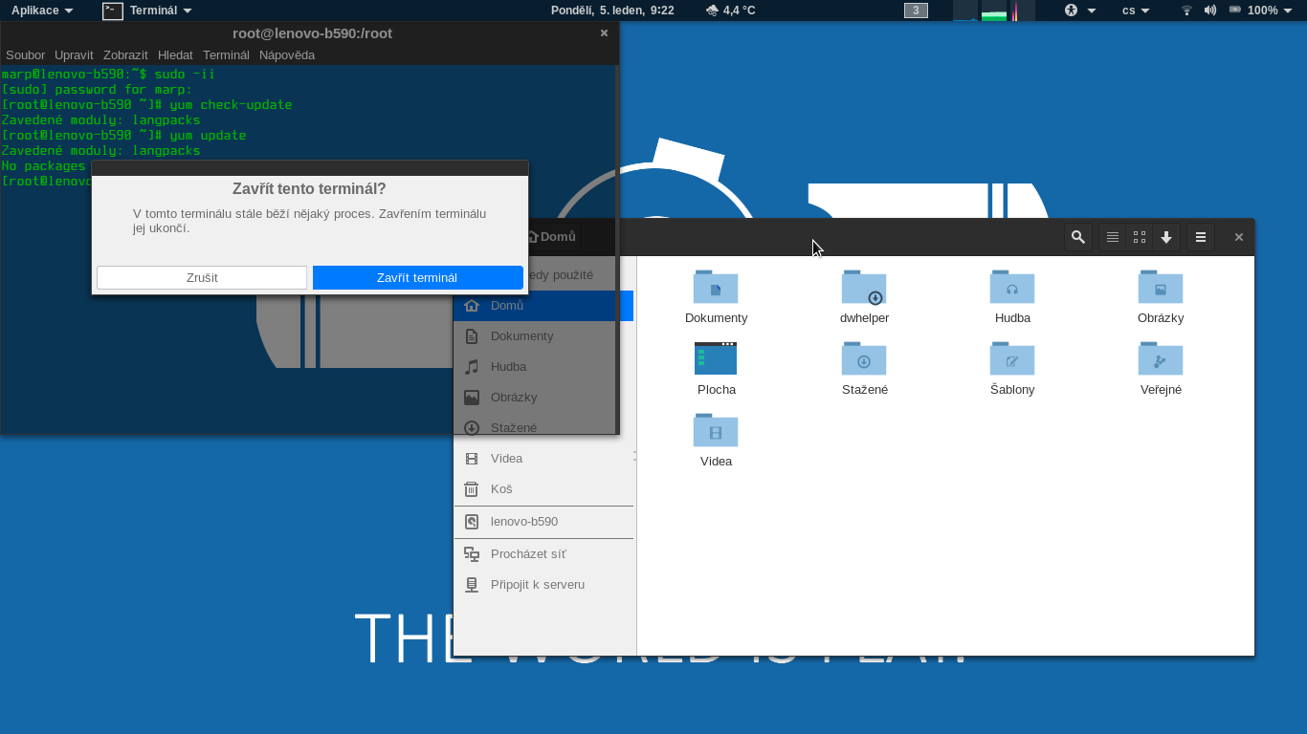Open the Zobrazit menu in terminal
The height and width of the screenshot is (734, 1307).
coord(125,55)
